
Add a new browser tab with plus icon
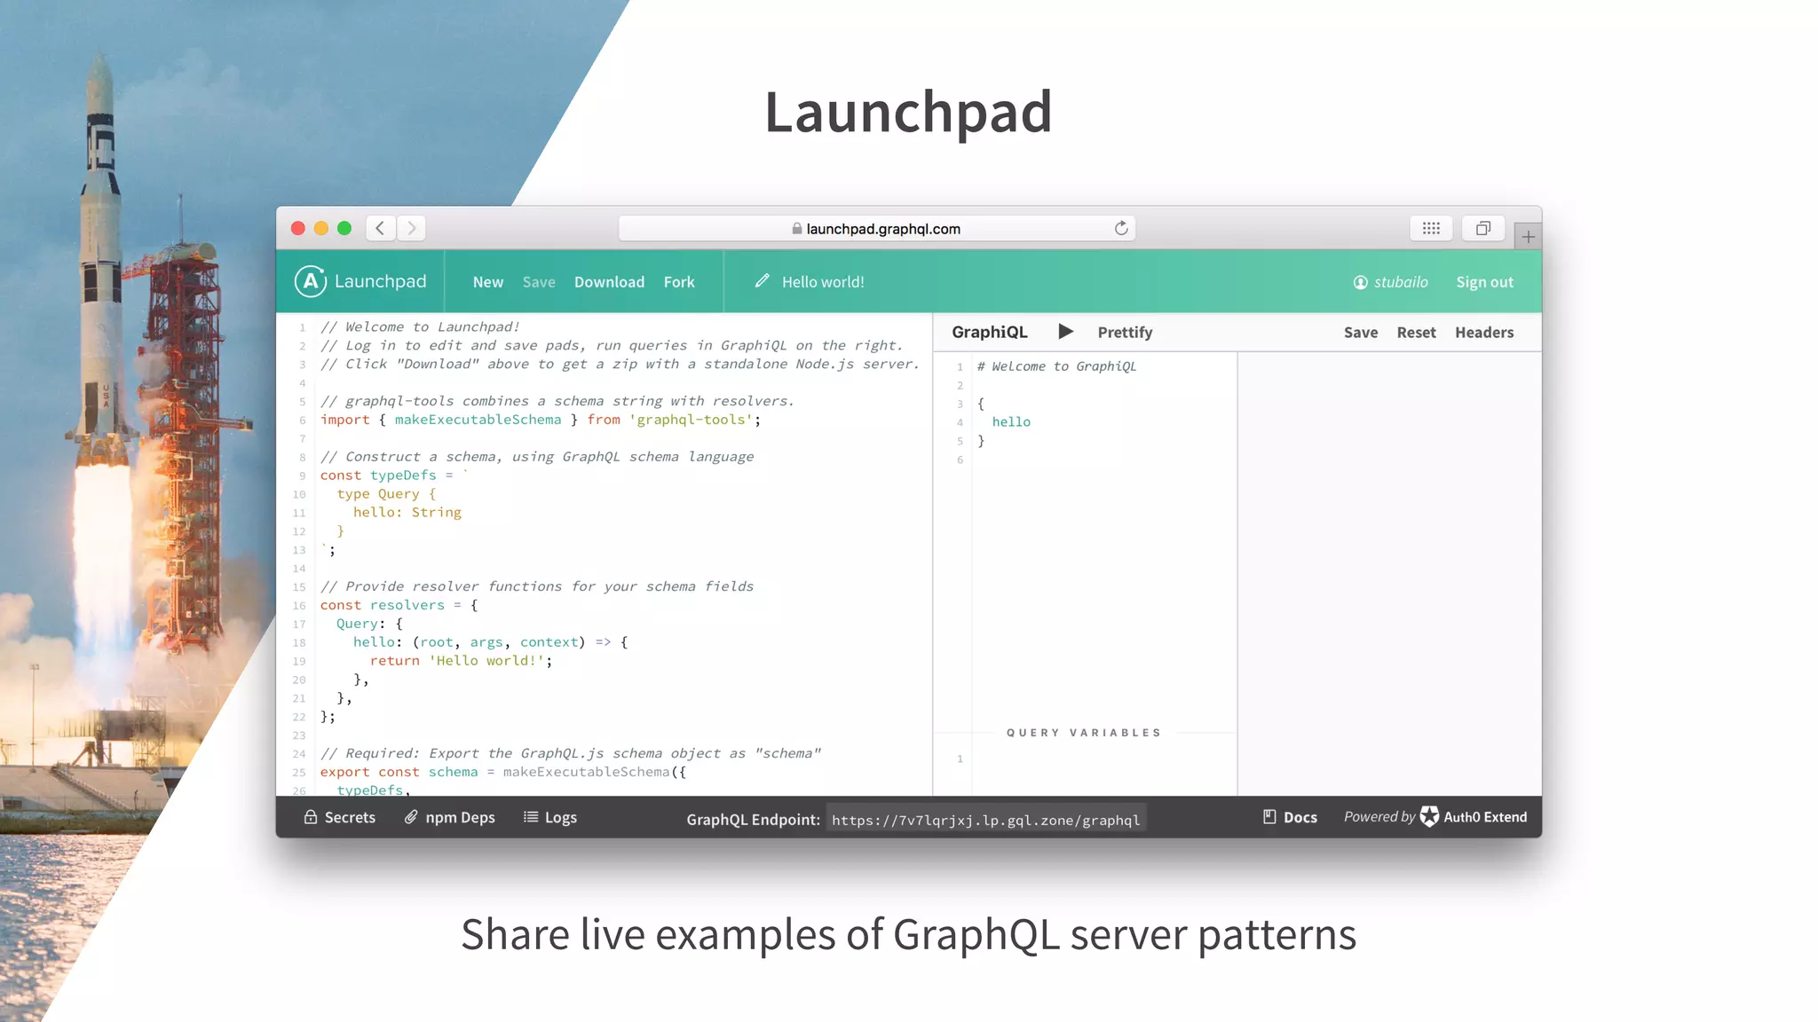1528,237
